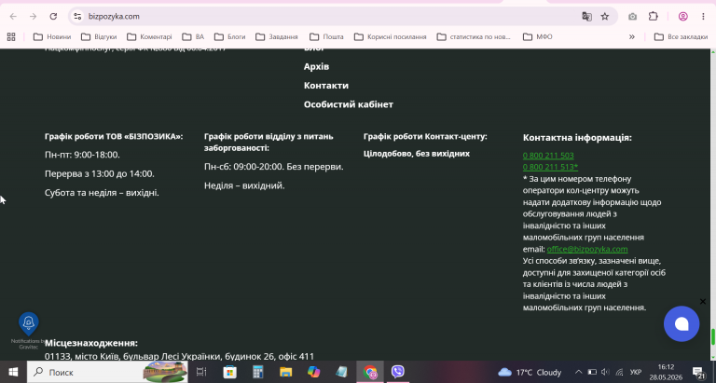Open the chat widget bubble

(x=682, y=323)
